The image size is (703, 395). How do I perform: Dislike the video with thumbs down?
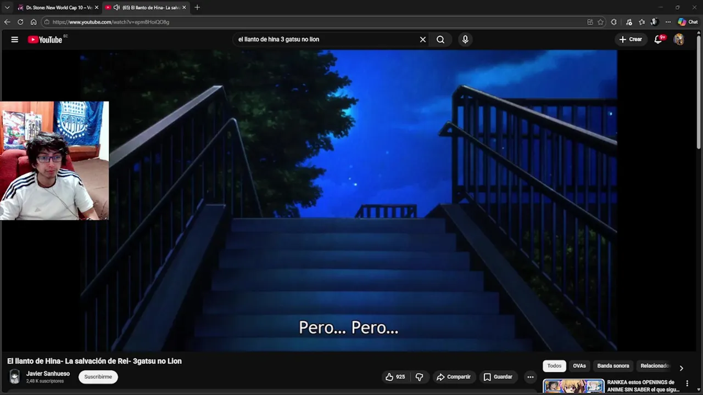tap(419, 377)
